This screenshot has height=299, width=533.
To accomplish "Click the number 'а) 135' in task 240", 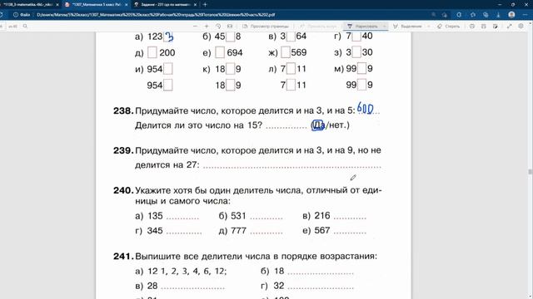I will (149, 216).
